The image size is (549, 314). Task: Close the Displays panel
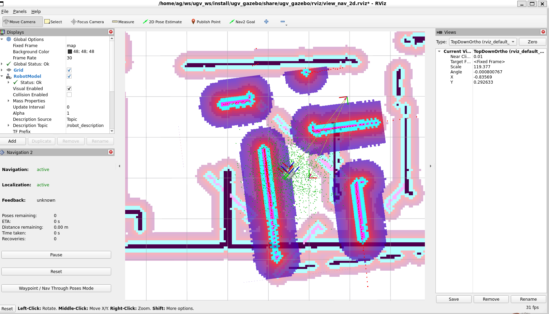(111, 32)
